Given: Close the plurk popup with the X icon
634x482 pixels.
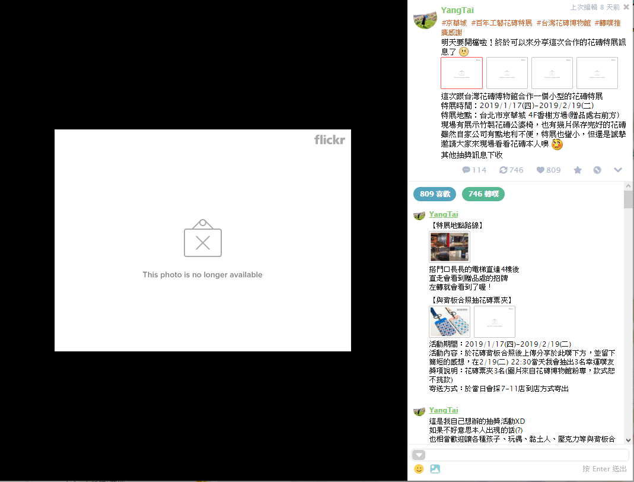Looking at the screenshot, I should [626, 7].
